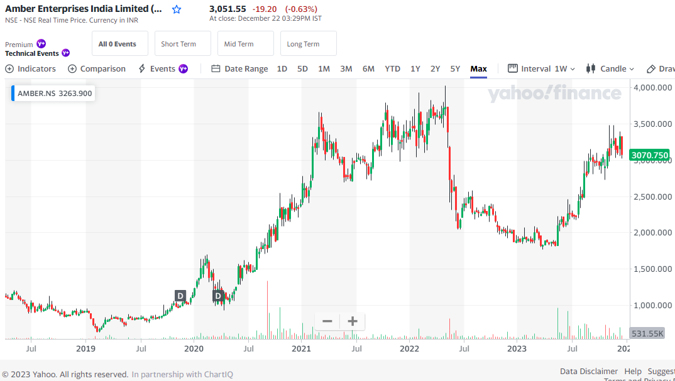
Task: Select the Max range tab
Action: (x=478, y=68)
